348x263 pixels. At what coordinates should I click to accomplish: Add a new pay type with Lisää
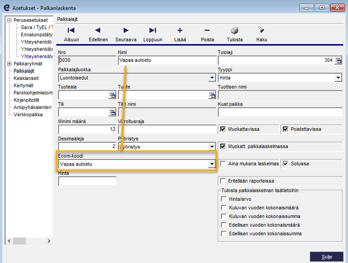point(180,34)
